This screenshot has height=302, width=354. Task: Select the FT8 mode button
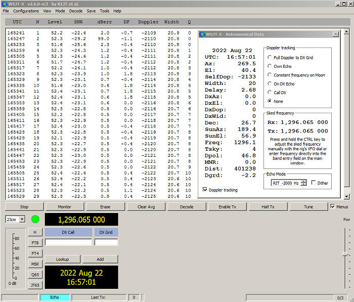point(35,243)
